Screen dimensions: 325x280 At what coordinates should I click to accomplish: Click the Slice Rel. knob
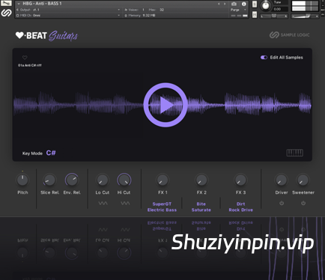(x=49, y=180)
